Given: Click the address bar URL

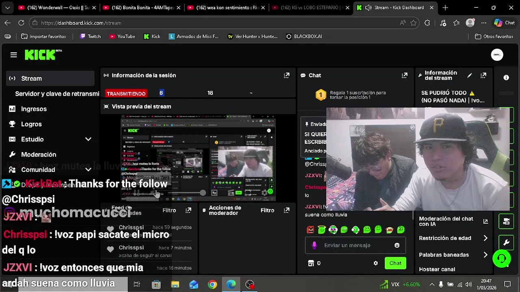Looking at the screenshot, I should pyautogui.click(x=81, y=23).
